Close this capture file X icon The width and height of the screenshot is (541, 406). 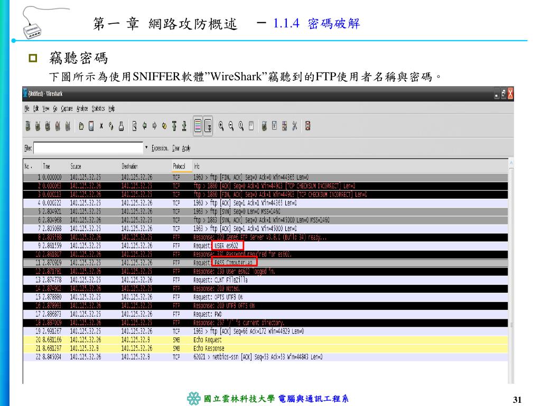tap(101, 126)
